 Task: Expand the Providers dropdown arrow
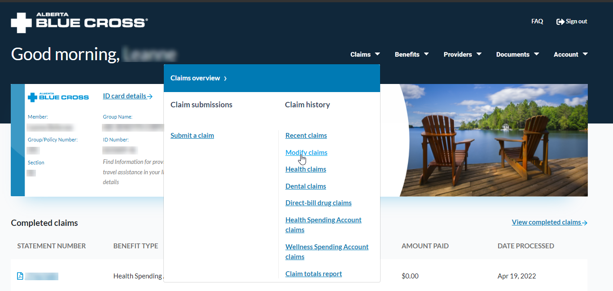[479, 54]
